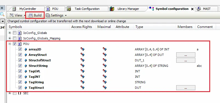
Task: Click StructofStruct access rights icon
Action: pos(82,60)
